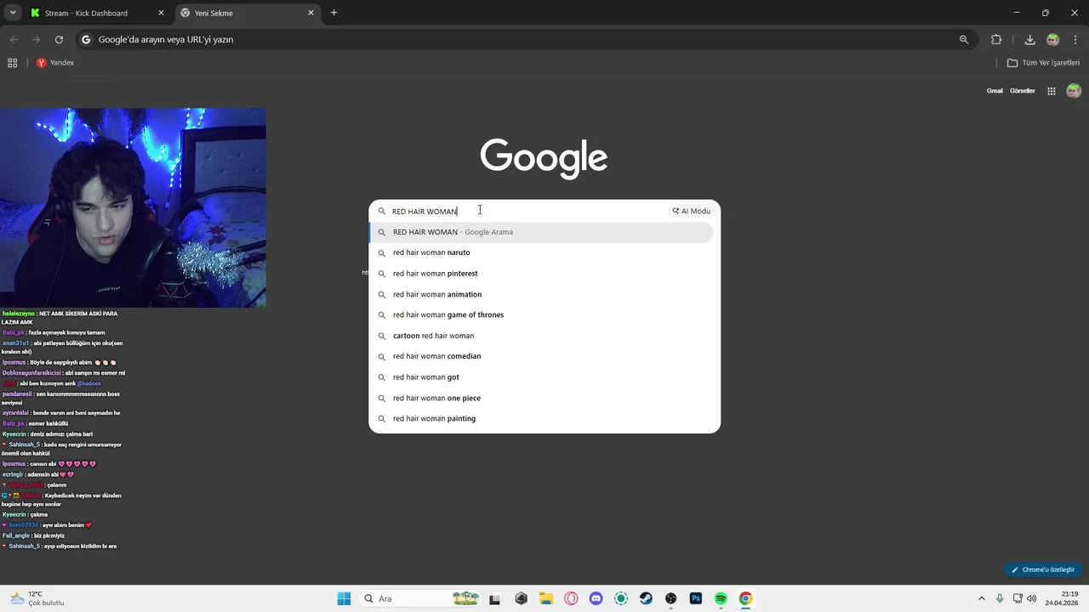Click chat message from pandanesil

click(61, 398)
